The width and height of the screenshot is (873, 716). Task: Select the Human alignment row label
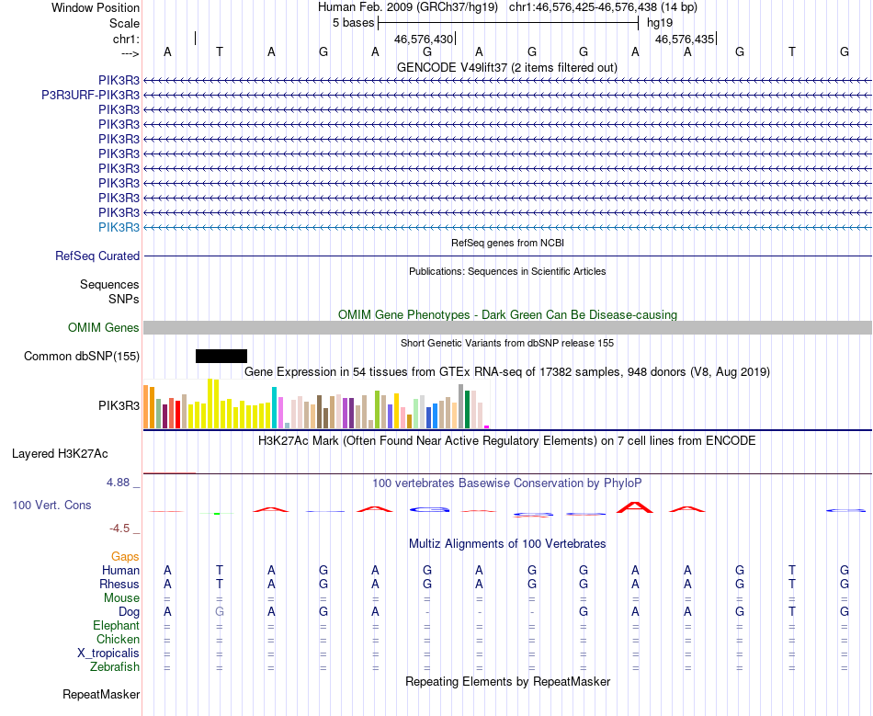tap(120, 570)
